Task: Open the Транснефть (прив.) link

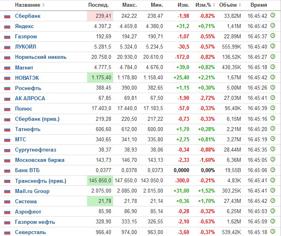Action: 41,181
